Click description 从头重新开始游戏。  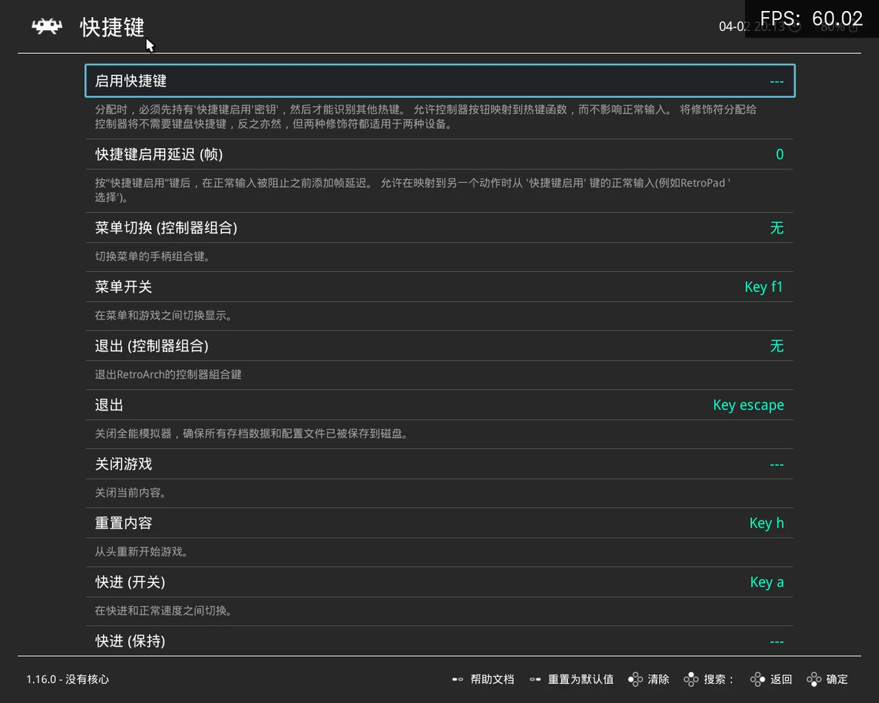[x=142, y=552]
